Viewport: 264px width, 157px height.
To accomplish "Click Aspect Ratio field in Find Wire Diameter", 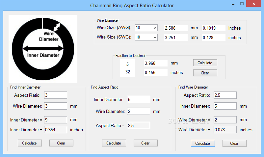I will 225,95.
